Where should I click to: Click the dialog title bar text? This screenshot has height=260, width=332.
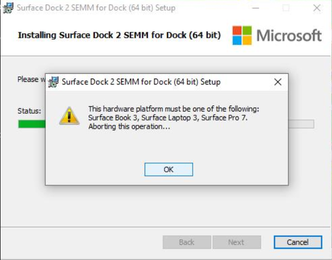[141, 82]
